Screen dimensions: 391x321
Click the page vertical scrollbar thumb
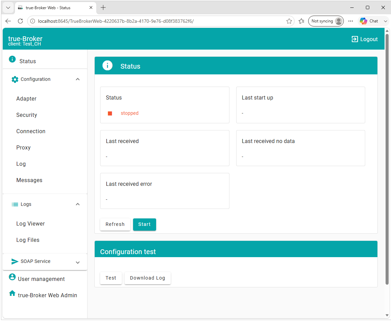[387, 159]
